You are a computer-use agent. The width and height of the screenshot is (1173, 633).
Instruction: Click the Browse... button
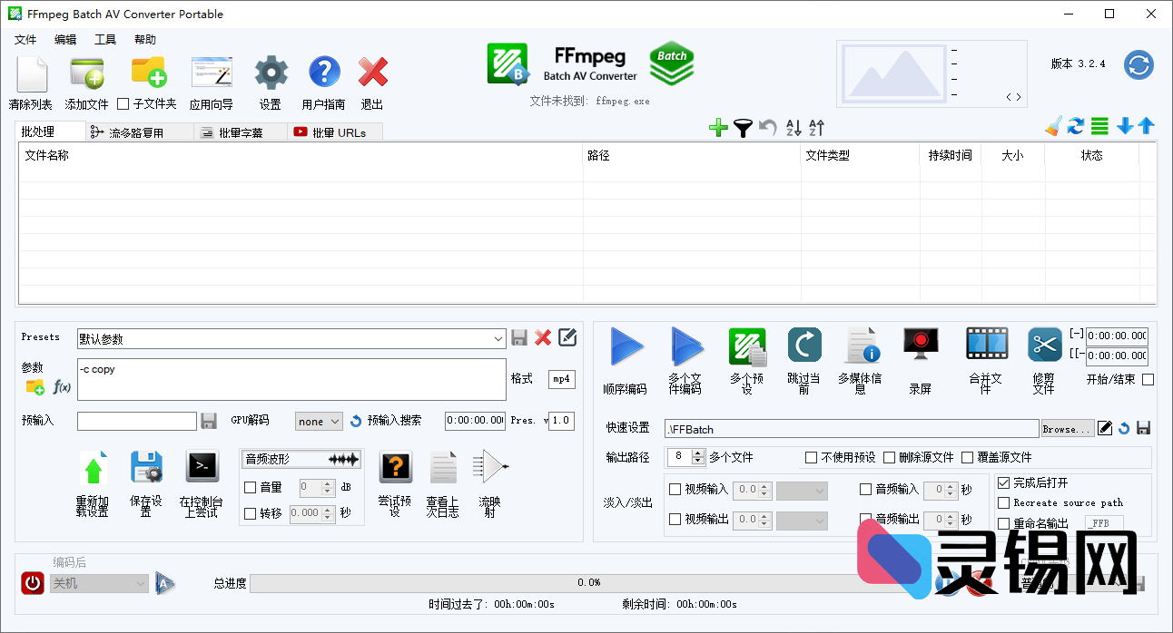point(1065,429)
